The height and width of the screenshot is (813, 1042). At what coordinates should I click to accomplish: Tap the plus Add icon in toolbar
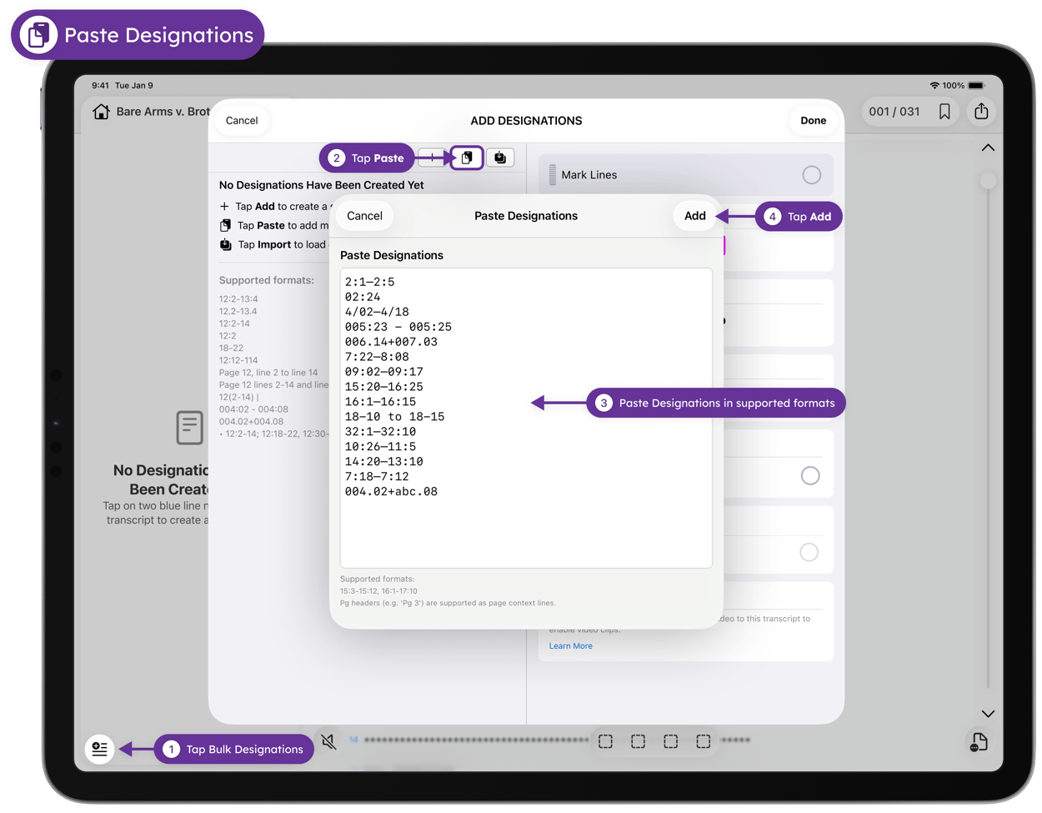pos(432,158)
